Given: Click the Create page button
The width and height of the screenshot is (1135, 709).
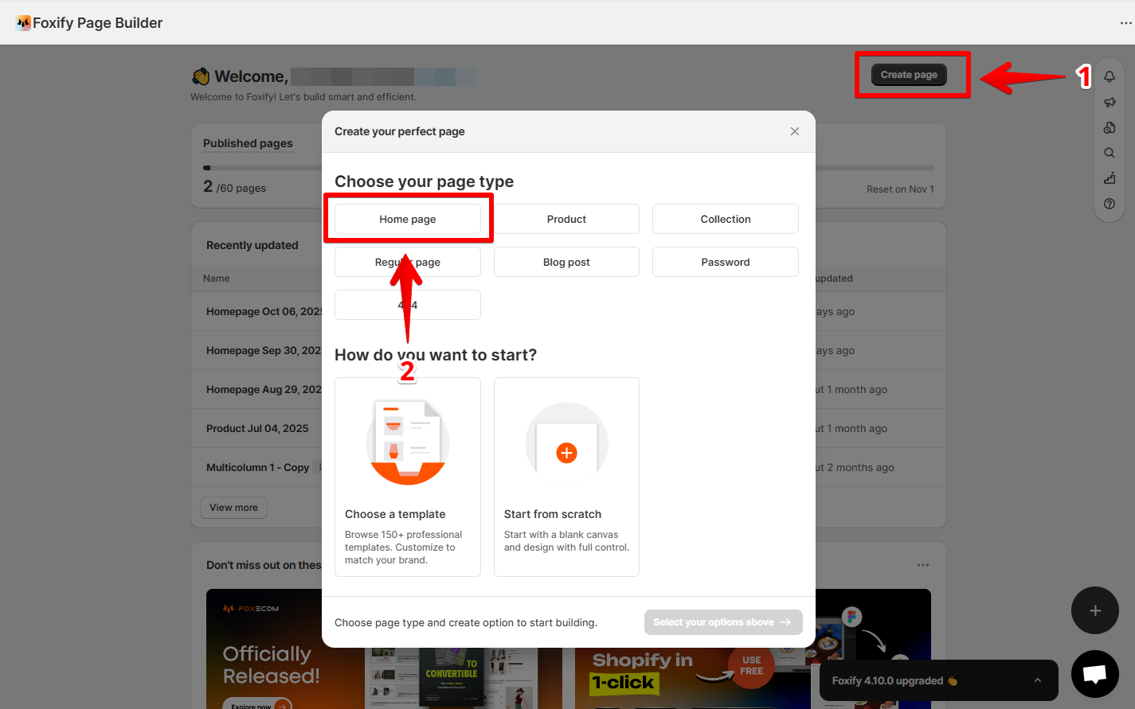Looking at the screenshot, I should pyautogui.click(x=909, y=75).
